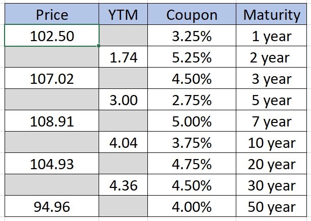This screenshot has width=311, height=221.
Task: Select the YTM cell showing 4.36
Action: [123, 186]
